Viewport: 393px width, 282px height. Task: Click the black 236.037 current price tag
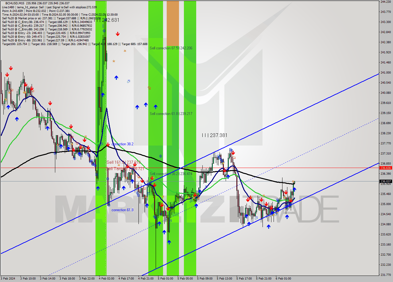(x=386, y=181)
